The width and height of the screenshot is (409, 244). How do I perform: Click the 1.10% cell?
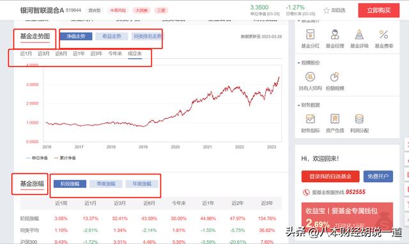pos(61,231)
